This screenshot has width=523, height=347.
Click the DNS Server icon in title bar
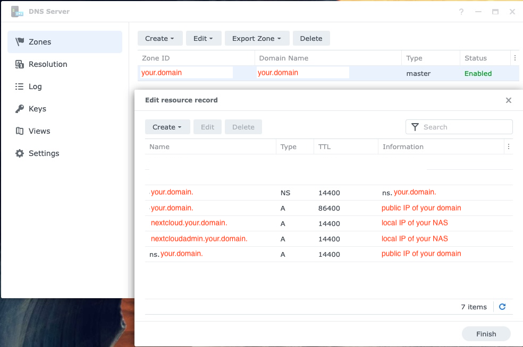tap(16, 11)
